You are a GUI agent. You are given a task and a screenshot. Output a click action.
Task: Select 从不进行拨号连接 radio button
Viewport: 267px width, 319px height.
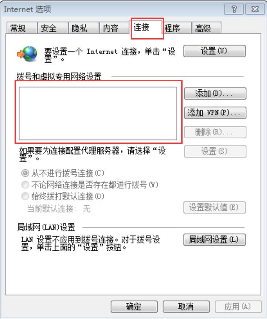(25, 173)
